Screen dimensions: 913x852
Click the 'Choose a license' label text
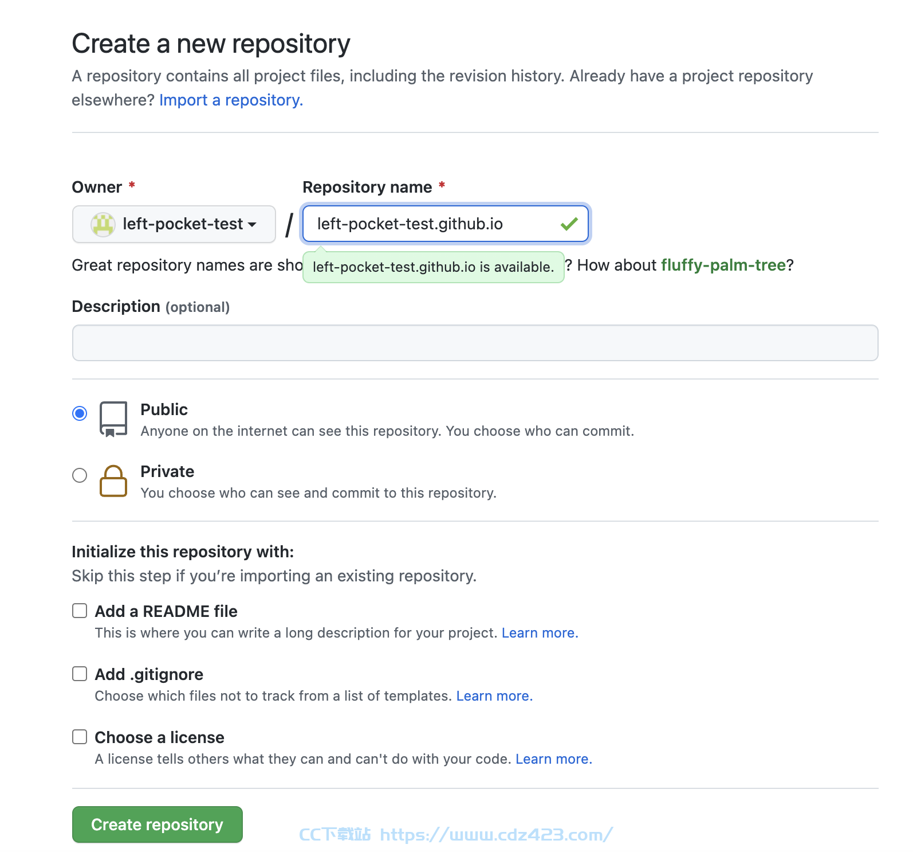coord(159,737)
